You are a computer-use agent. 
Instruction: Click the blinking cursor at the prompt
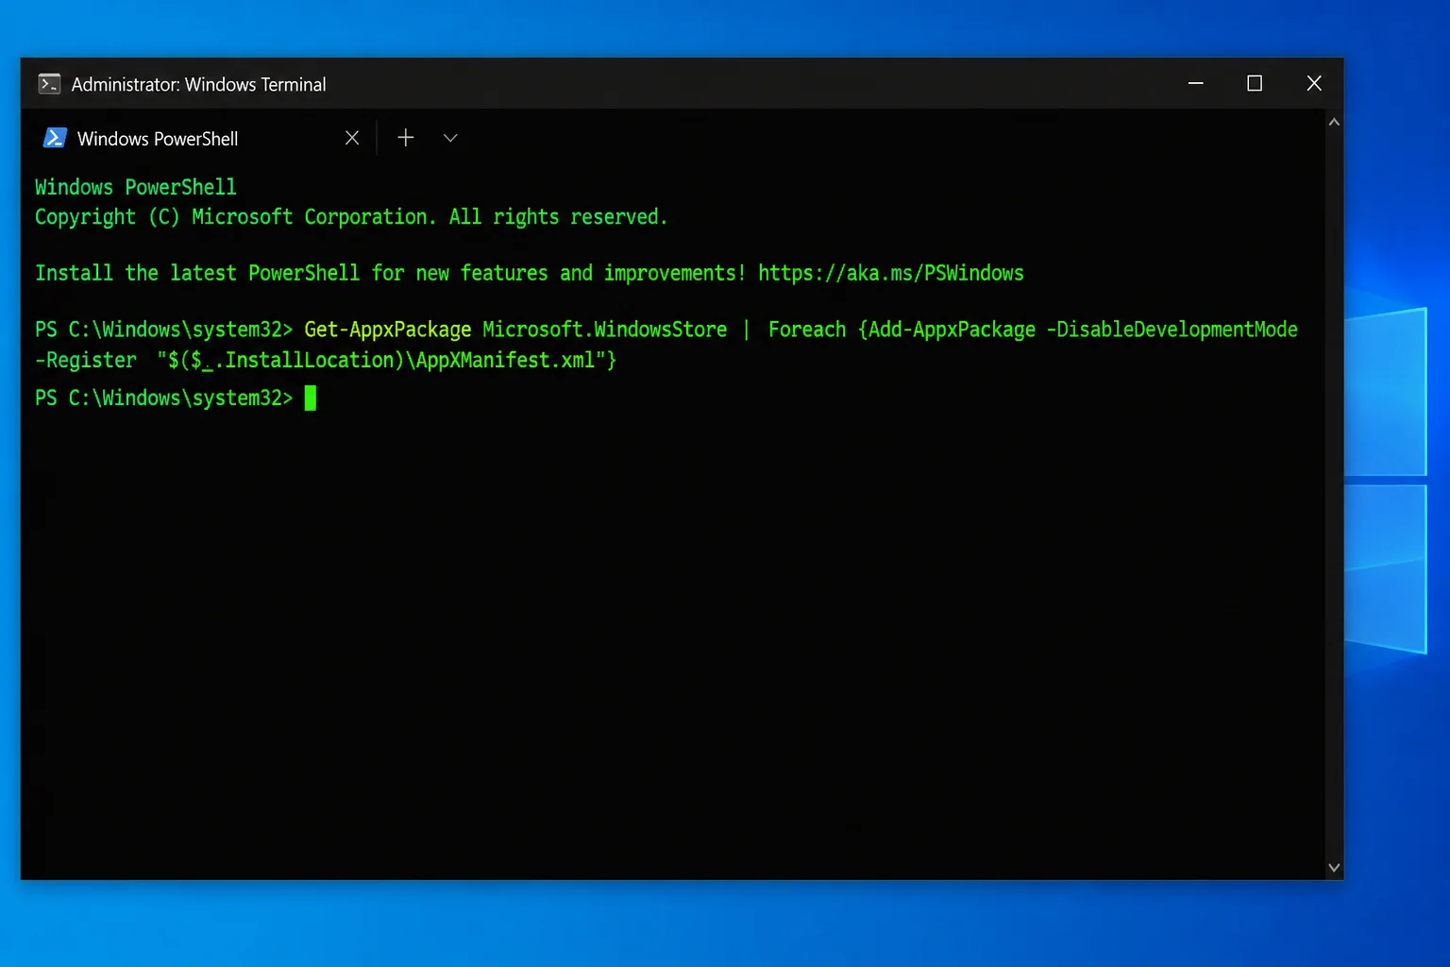311,398
